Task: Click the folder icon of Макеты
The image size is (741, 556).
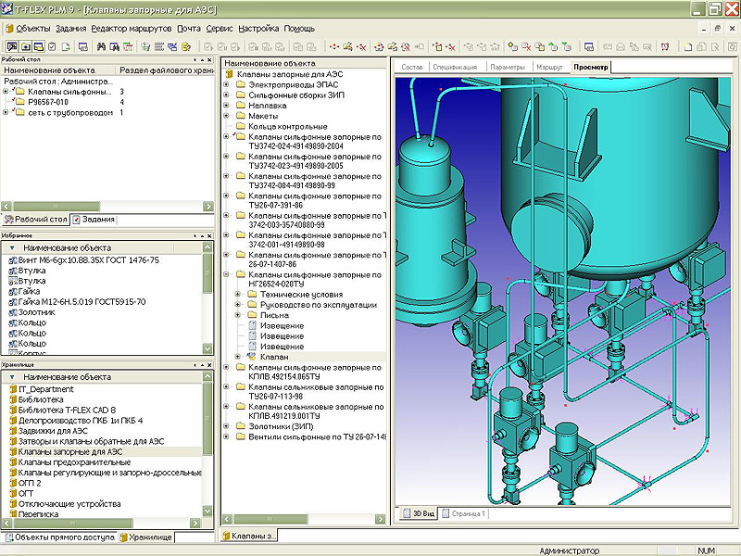Action: (x=240, y=116)
